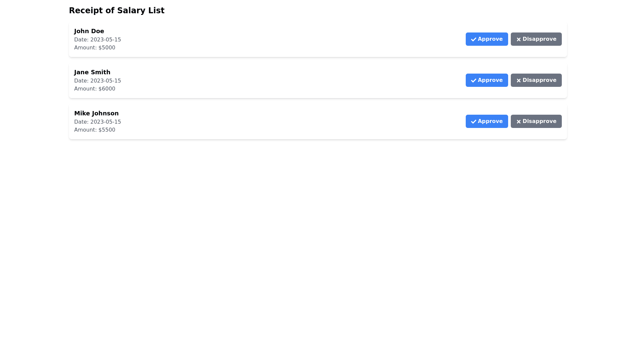636x358 pixels.
Task: Click the Amount: $5500 text
Action: pyautogui.click(x=95, y=130)
